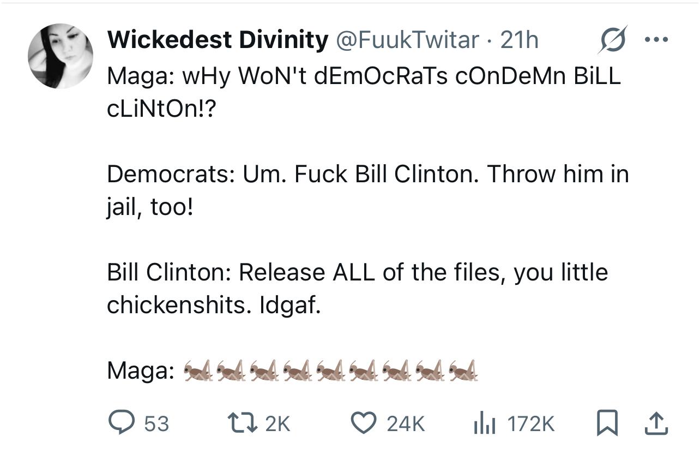Share the post with upload arrow

pos(656,423)
